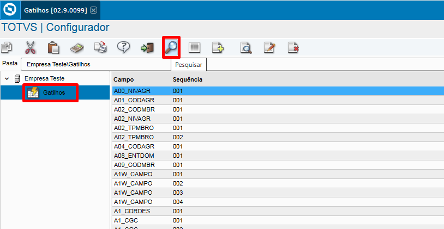Click the Pasta path field
Image resolution: width=444 pixels, height=229 pixels.
tap(232, 64)
